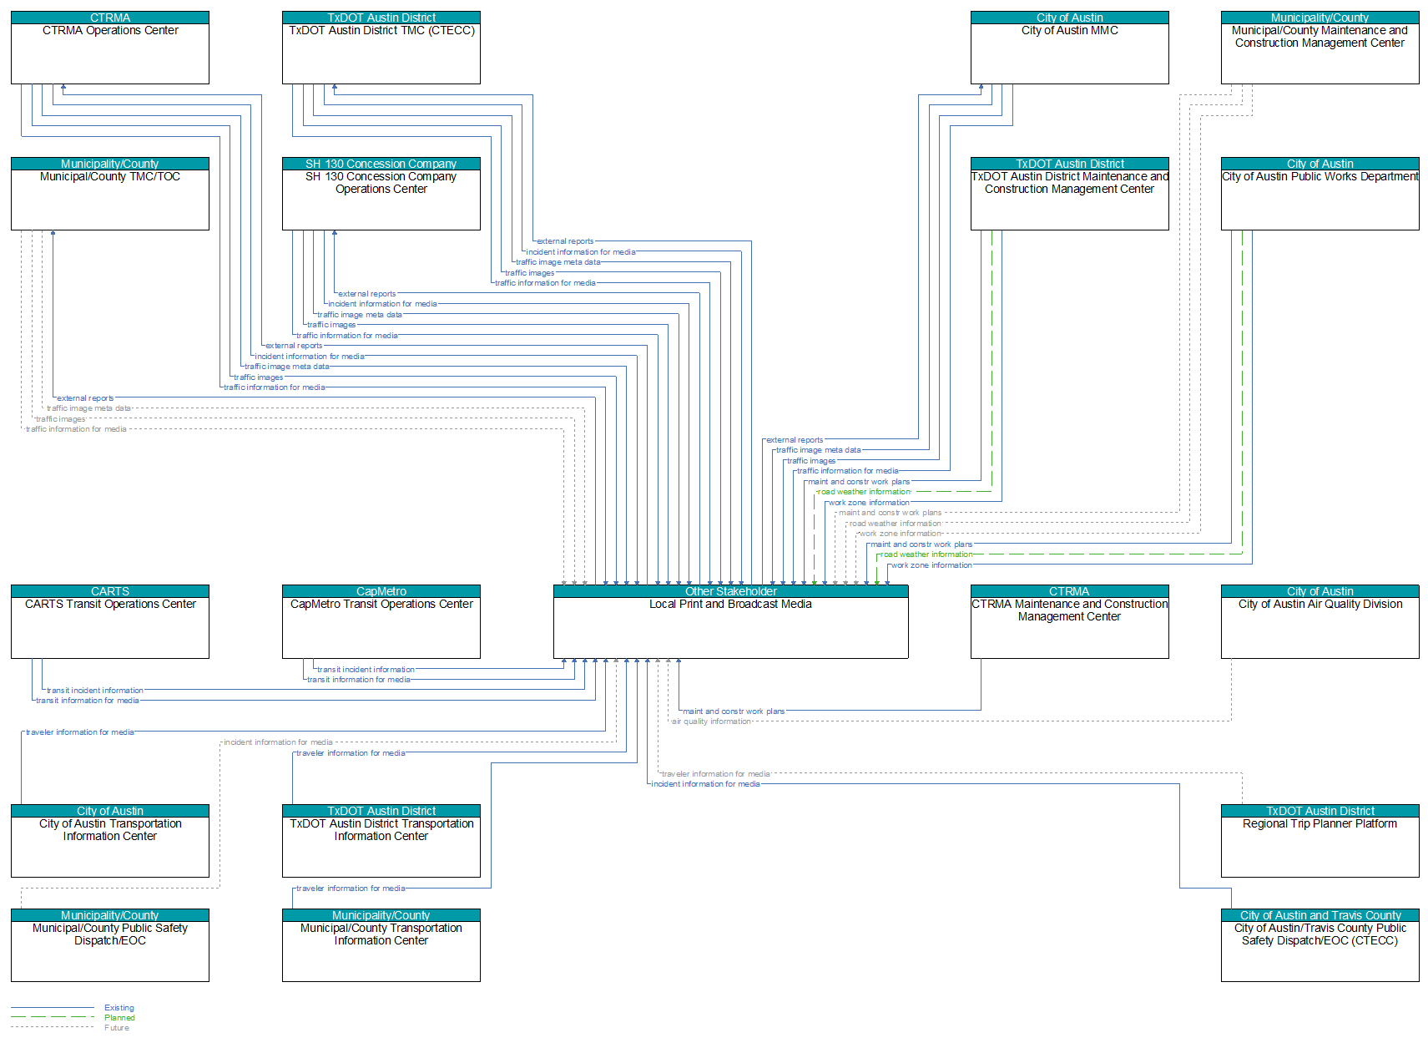The image size is (1428, 1043).
Task: Select TxDOT Austin District Maintenance and Construction Management Center
Action: pyautogui.click(x=1069, y=194)
